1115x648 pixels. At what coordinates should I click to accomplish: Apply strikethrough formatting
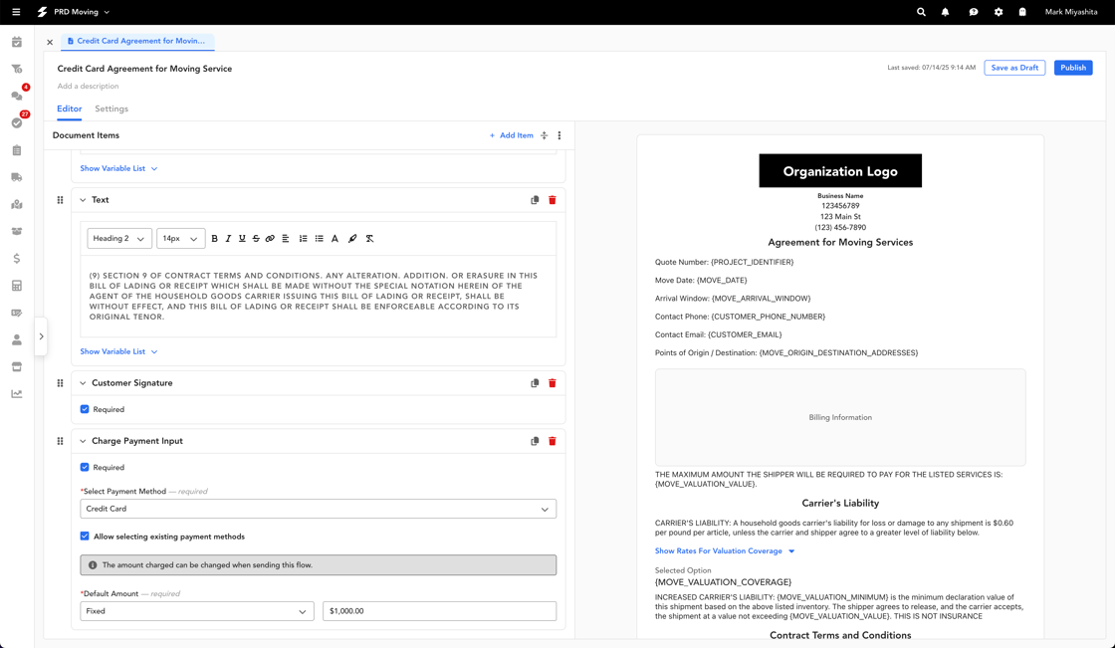[256, 238]
